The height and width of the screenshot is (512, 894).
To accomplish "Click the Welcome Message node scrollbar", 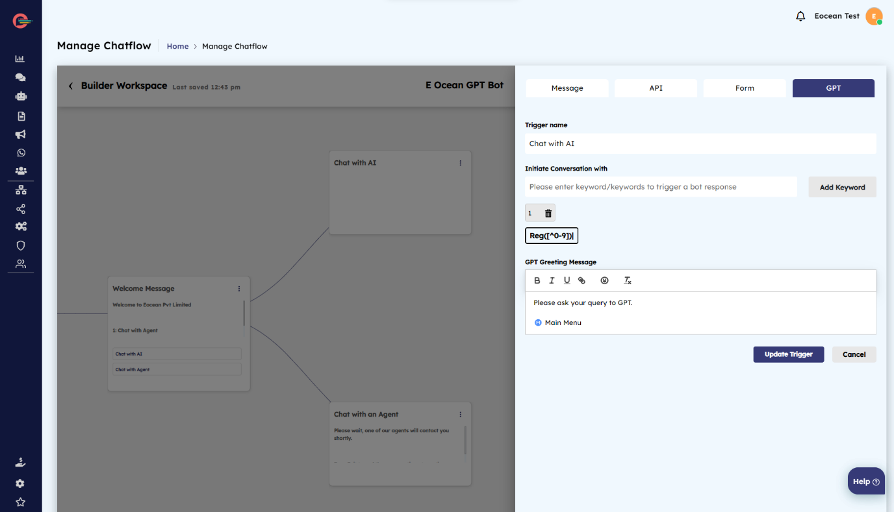I will tap(244, 313).
